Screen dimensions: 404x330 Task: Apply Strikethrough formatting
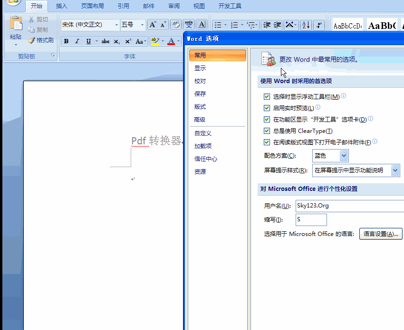pos(105,41)
